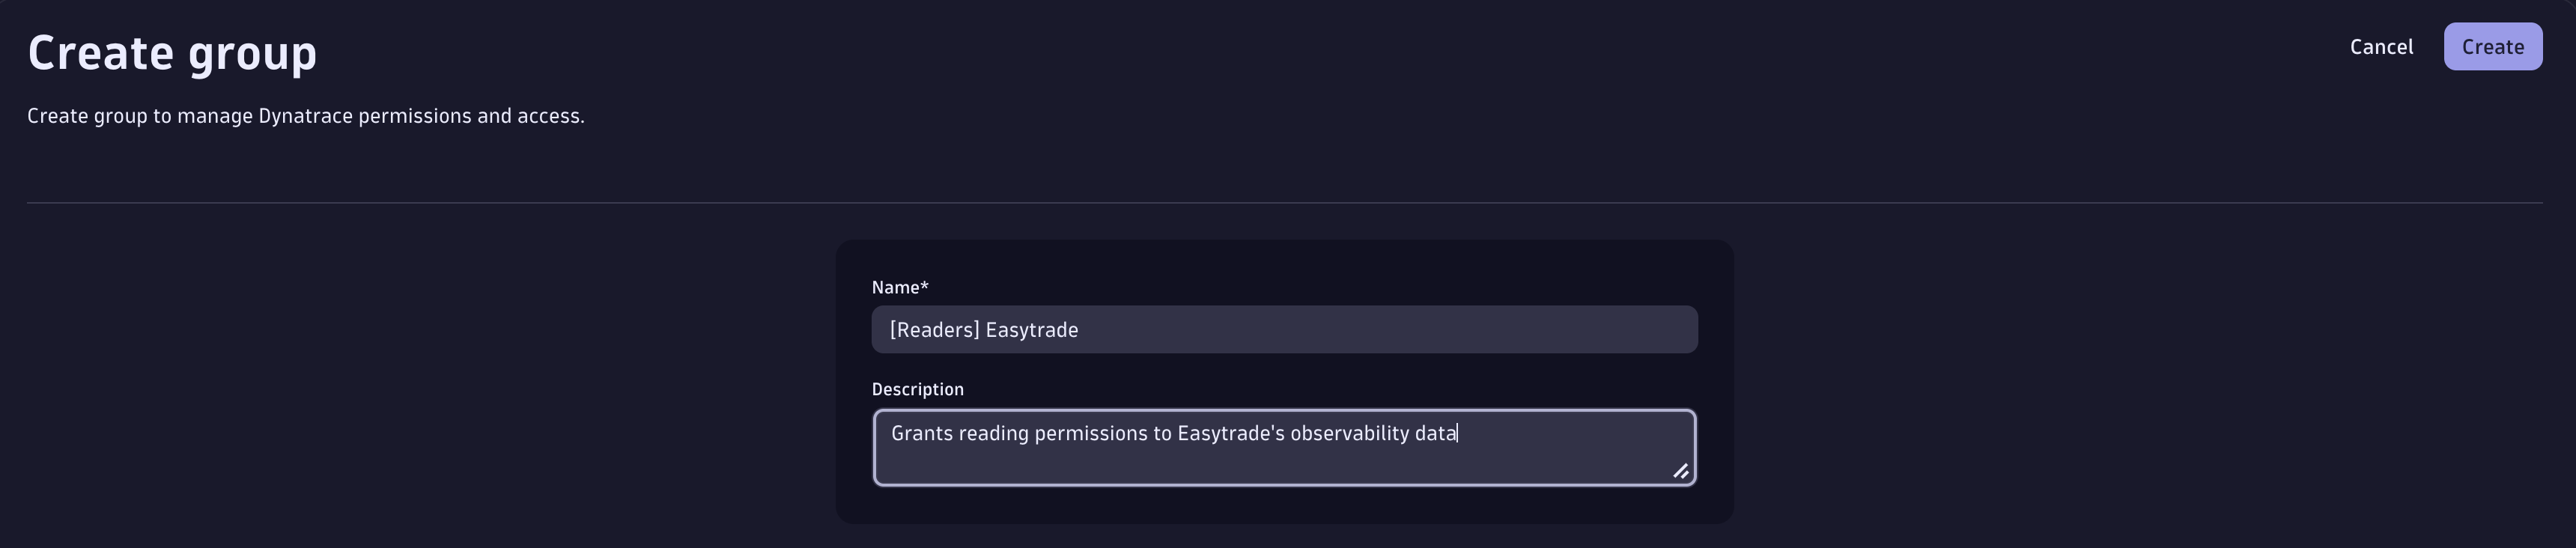
Task: Click "access" at the subtitle's end
Action: (x=549, y=116)
